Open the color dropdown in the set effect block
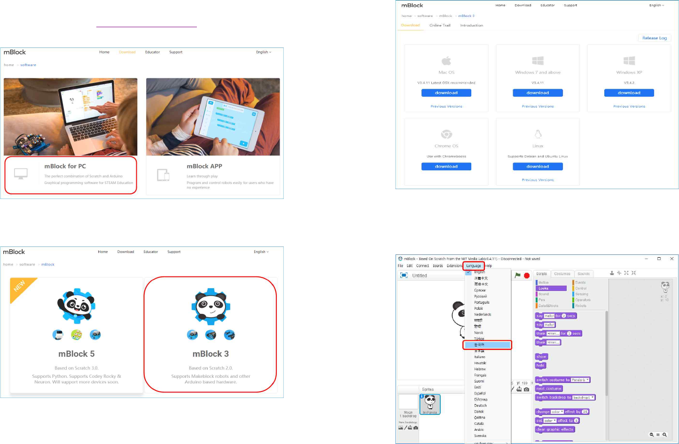 pos(550,421)
